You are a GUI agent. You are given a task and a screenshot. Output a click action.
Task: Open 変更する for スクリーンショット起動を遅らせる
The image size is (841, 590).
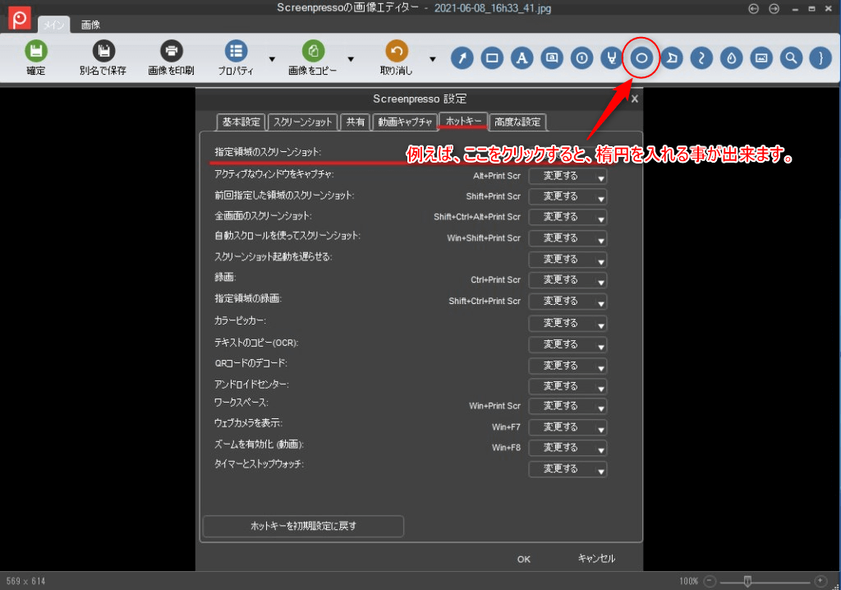(568, 260)
